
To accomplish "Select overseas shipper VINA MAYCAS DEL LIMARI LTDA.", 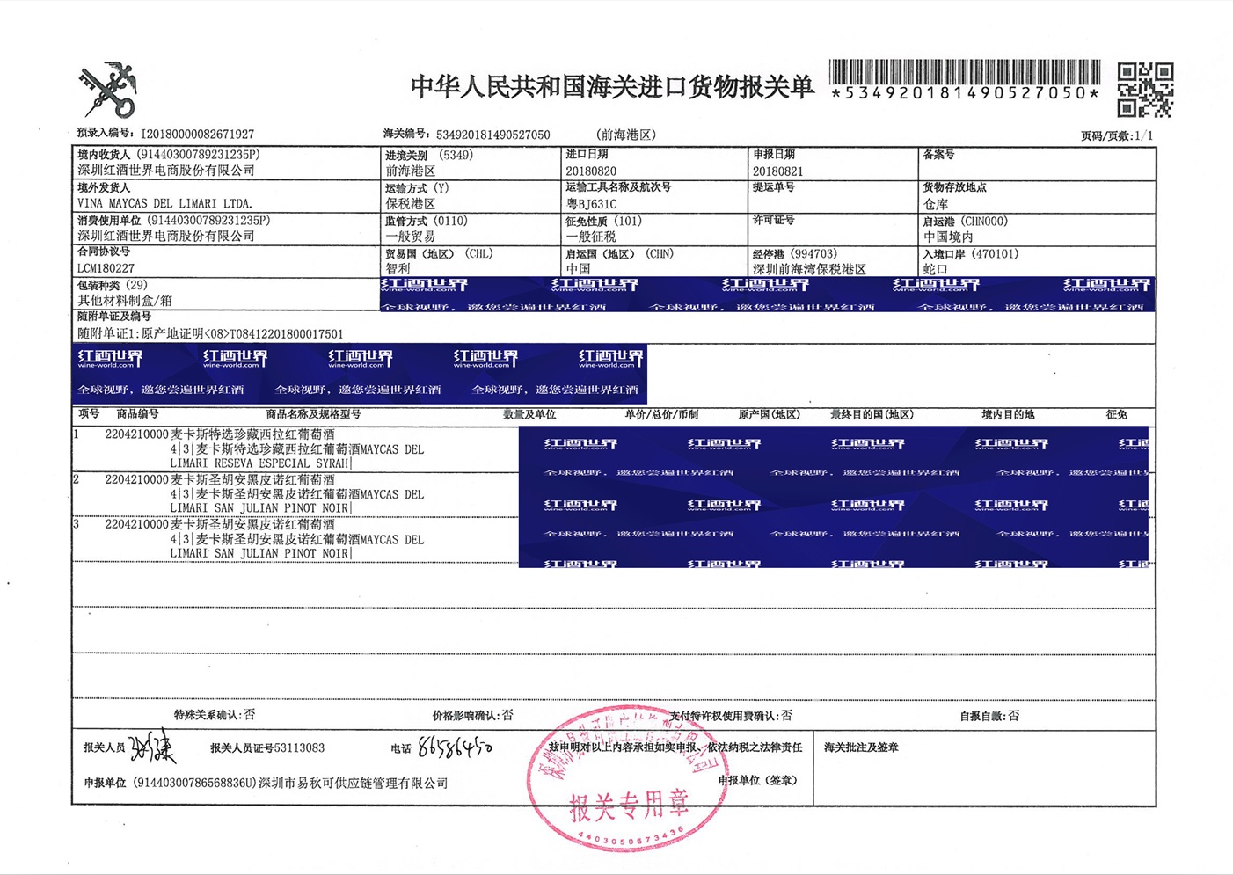I will coord(164,203).
